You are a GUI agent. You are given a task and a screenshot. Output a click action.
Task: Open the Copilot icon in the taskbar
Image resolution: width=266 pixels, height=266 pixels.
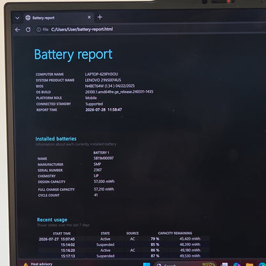(x=237, y=265)
